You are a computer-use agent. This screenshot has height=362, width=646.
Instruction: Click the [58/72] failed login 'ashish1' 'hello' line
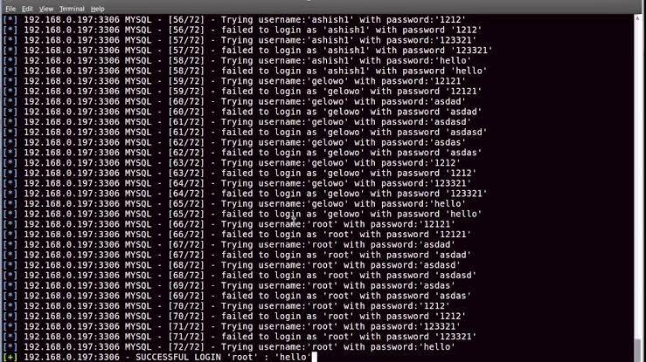[x=245, y=71]
